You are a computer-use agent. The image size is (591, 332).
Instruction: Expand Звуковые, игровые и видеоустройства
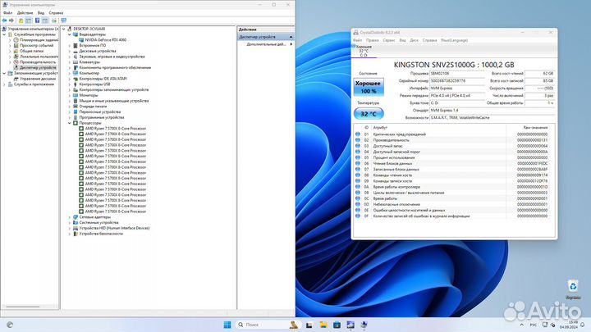(70, 57)
